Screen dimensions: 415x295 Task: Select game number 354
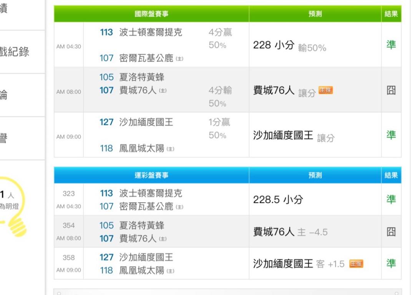point(69,226)
